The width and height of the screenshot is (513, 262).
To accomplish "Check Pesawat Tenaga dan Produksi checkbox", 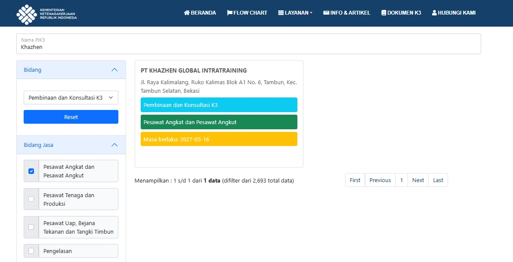I will [31, 199].
